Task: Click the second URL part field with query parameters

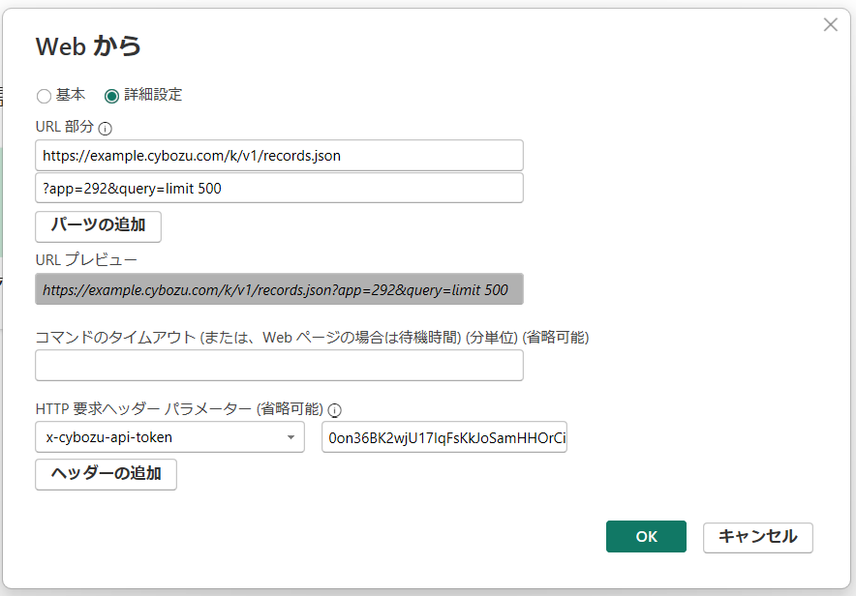Action: coord(279,188)
